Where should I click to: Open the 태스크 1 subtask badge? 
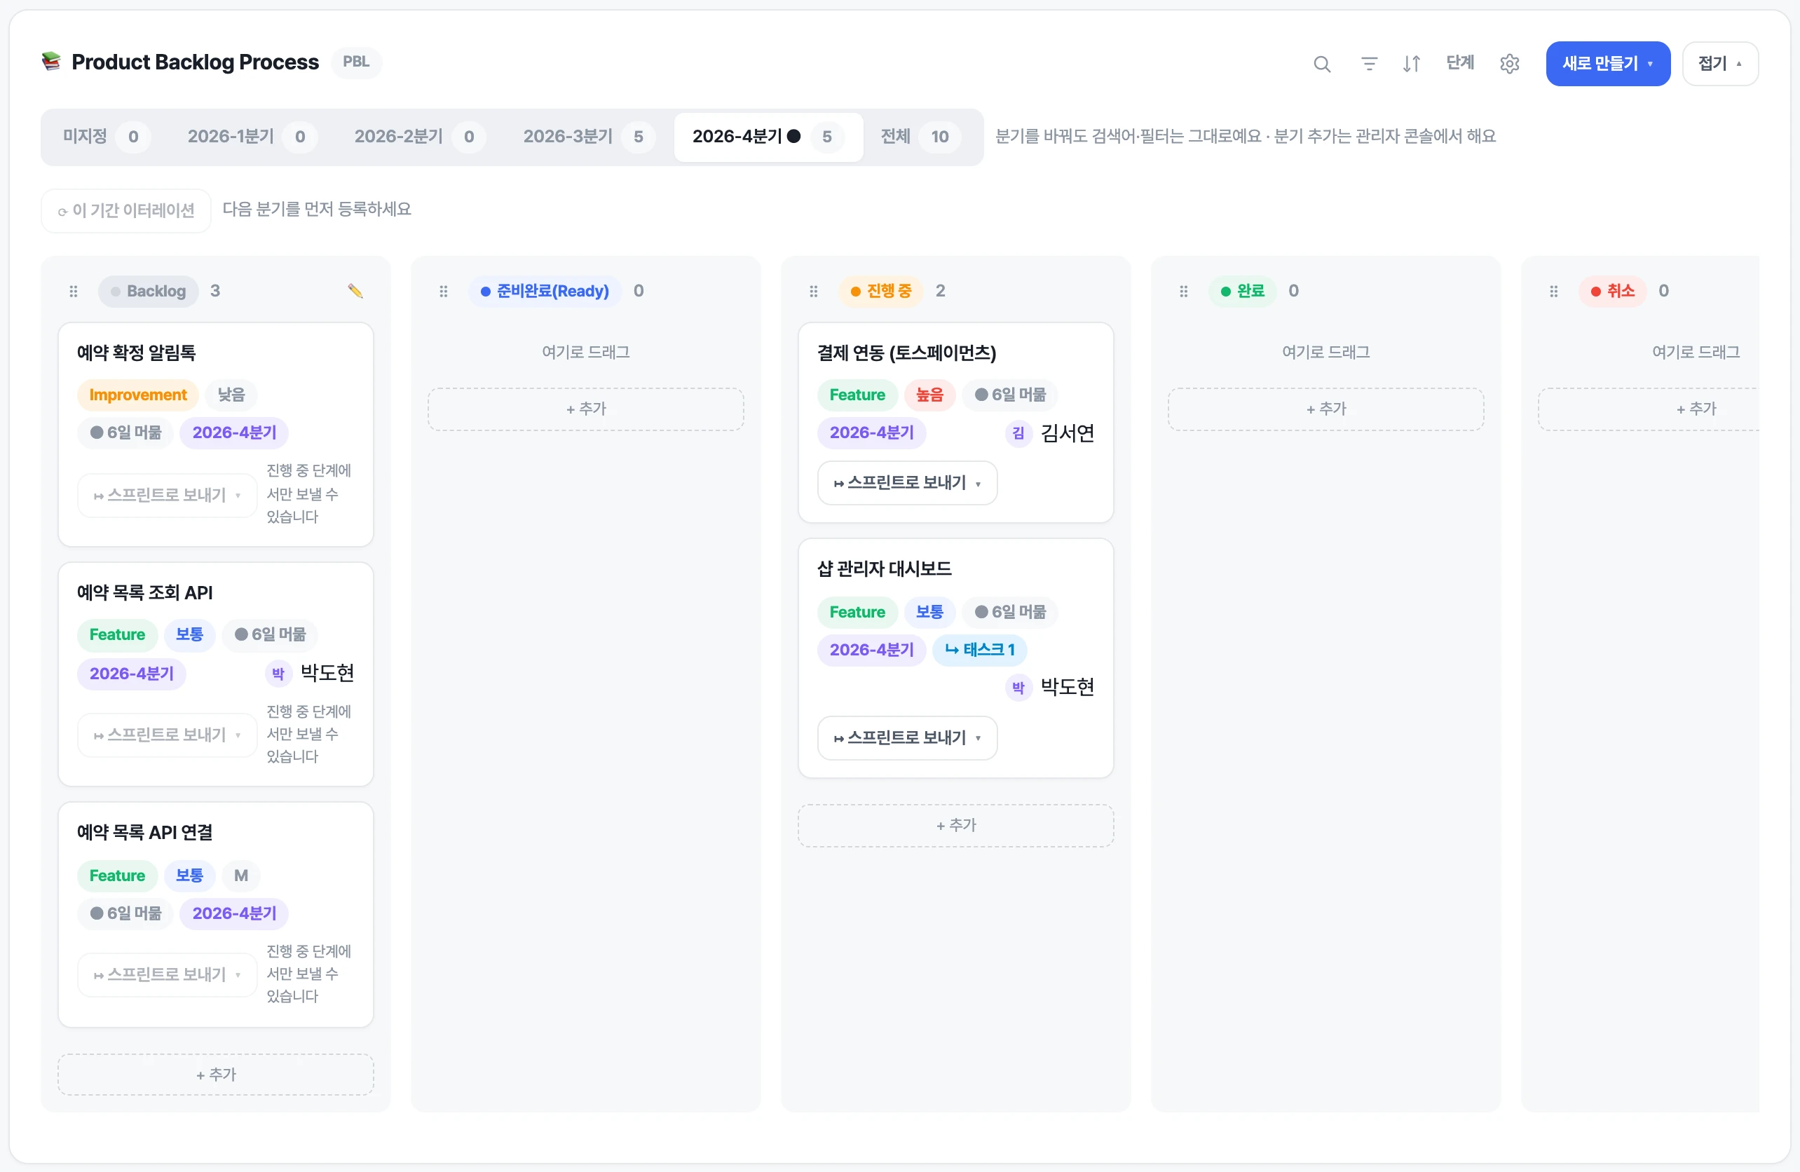click(x=979, y=650)
